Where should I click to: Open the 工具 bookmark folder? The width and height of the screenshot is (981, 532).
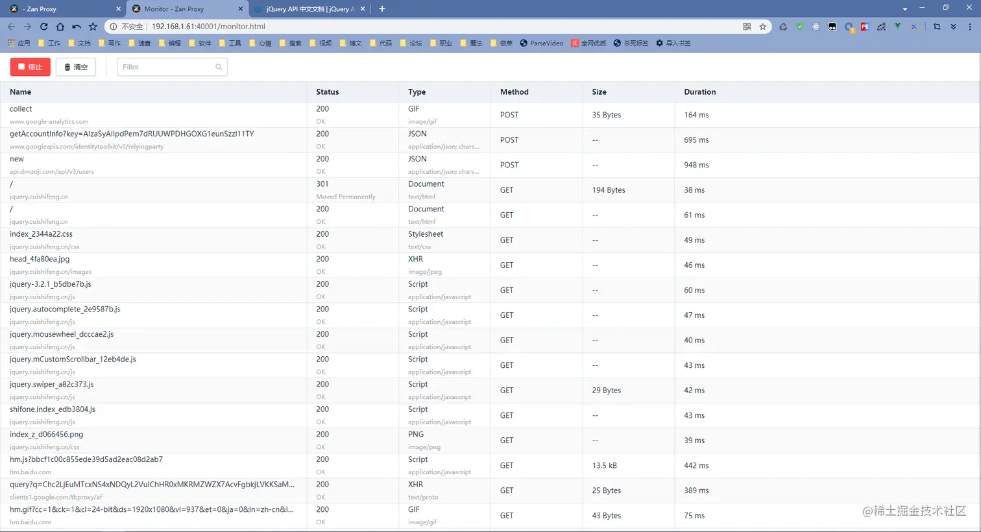230,43
